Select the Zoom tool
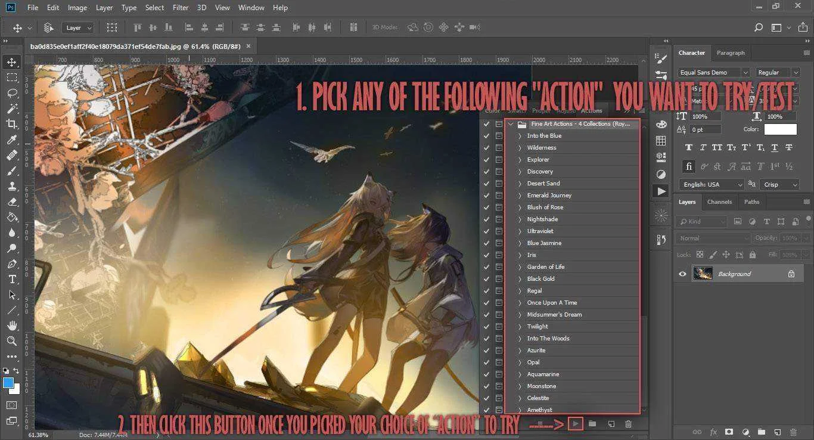Screen dimensions: 814x440 click(11, 341)
